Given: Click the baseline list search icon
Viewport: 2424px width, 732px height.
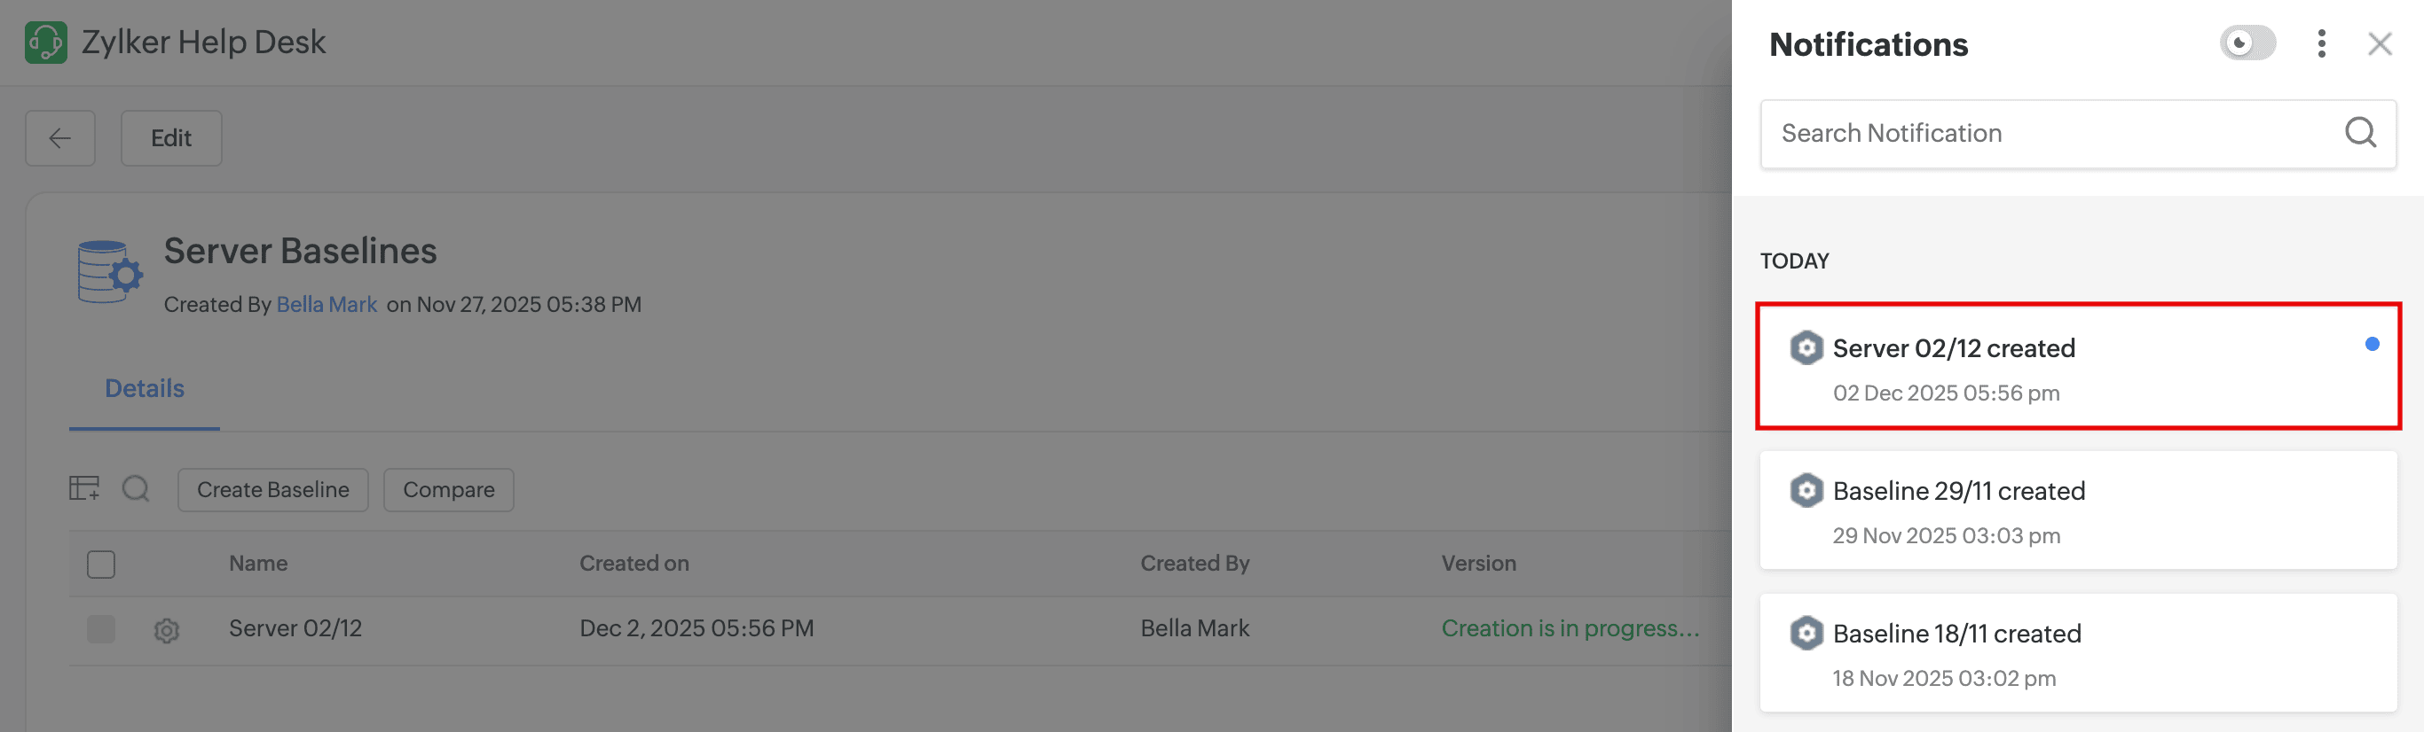Looking at the screenshot, I should pyautogui.click(x=136, y=488).
